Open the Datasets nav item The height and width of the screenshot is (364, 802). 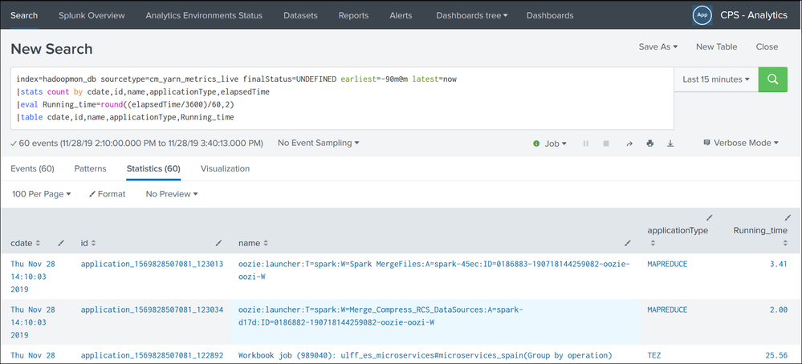pyautogui.click(x=301, y=15)
